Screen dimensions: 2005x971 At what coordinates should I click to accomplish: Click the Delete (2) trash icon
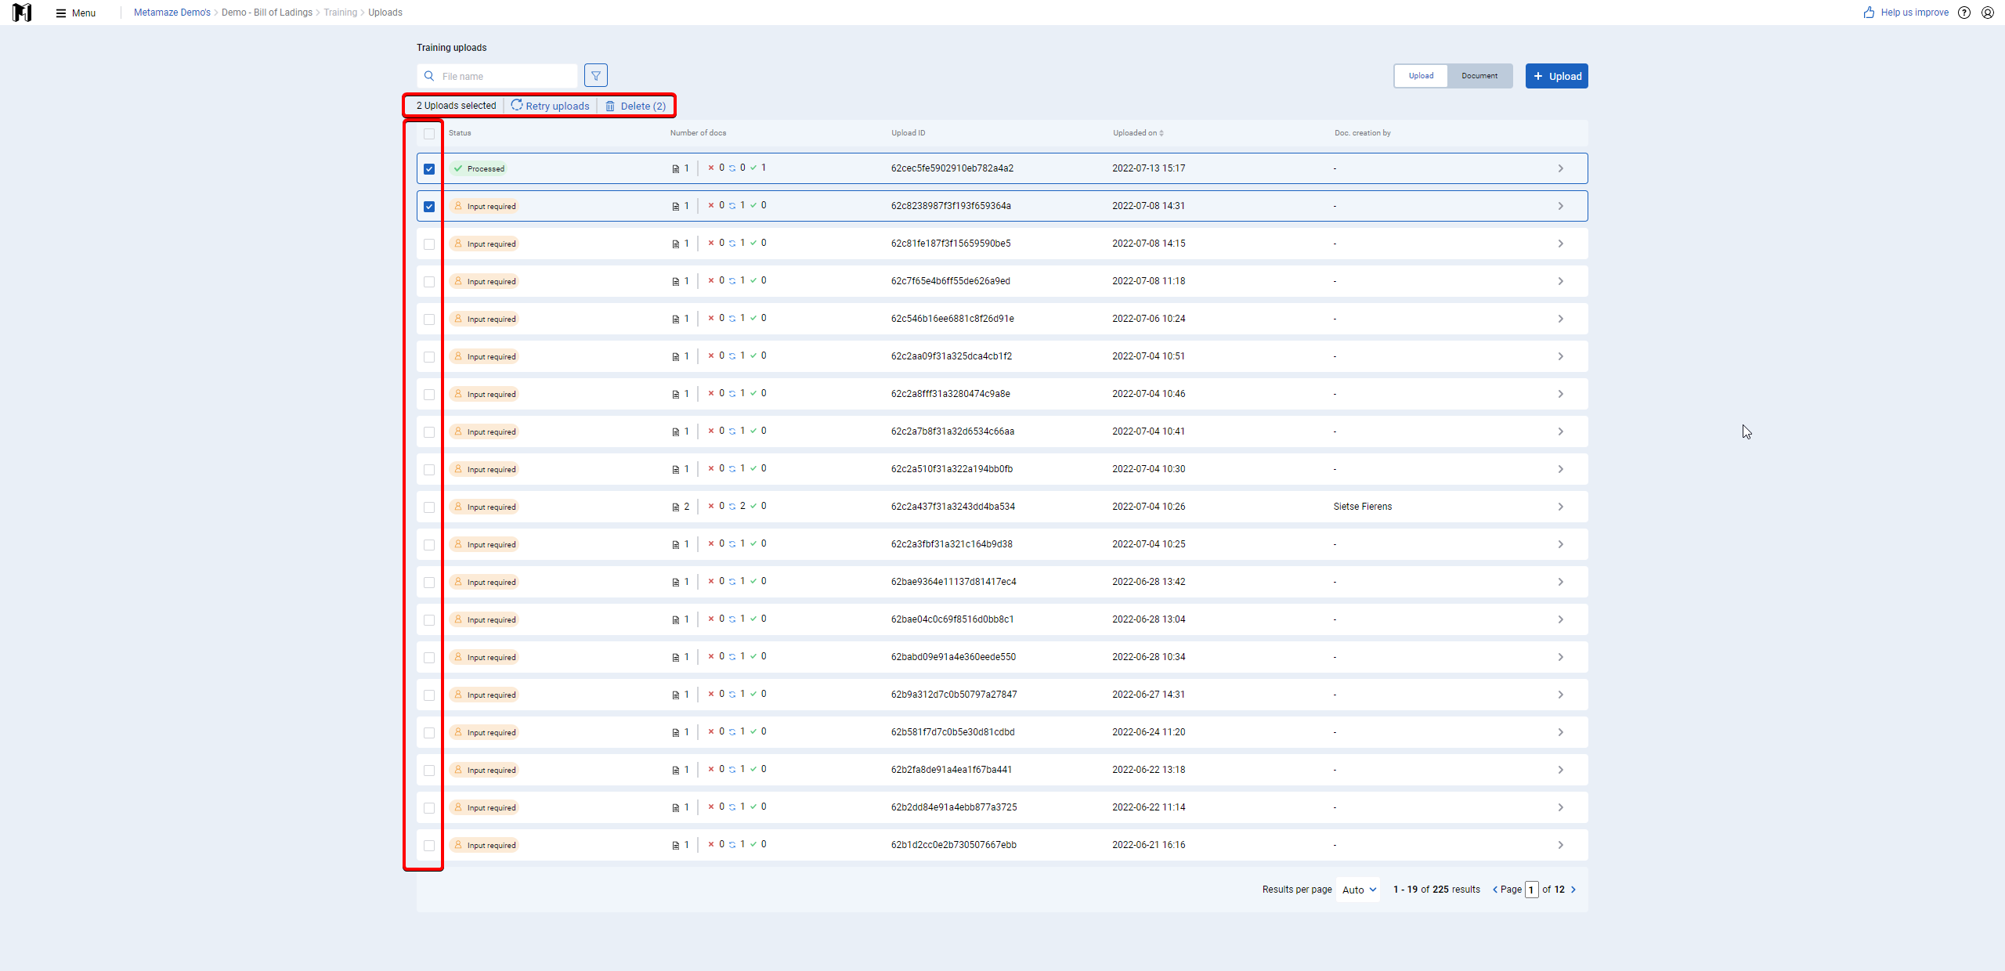[610, 106]
